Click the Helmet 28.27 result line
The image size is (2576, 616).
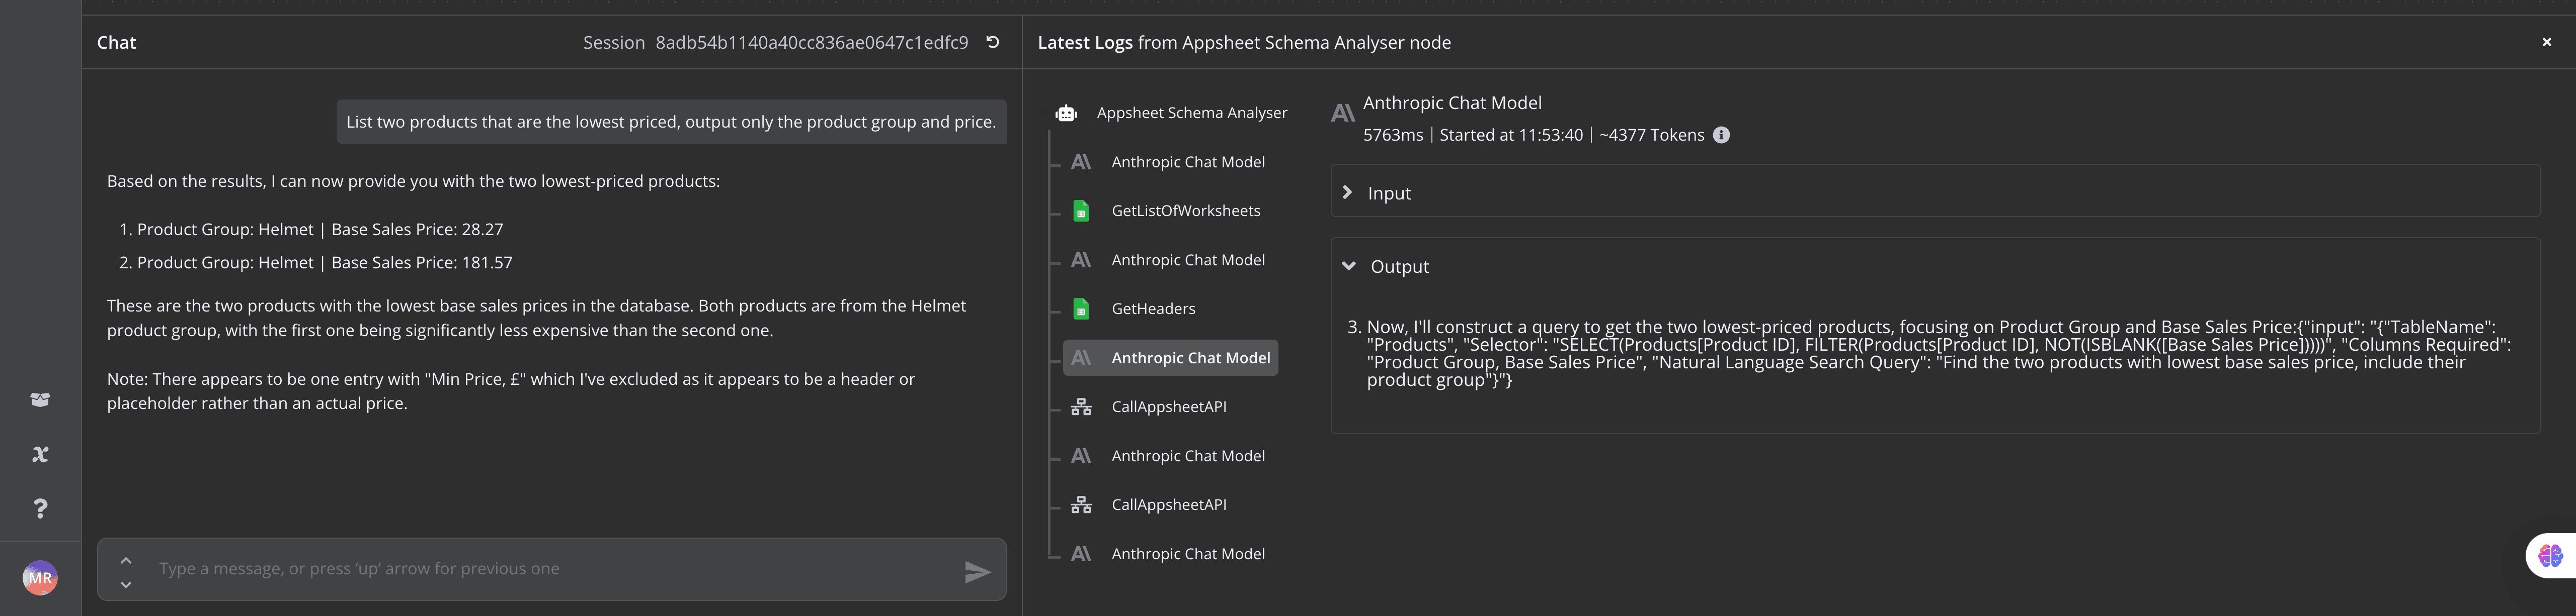pos(320,230)
